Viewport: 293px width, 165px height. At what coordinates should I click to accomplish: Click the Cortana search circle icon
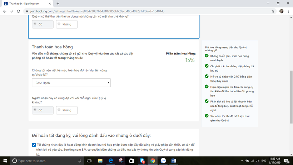tap(14, 161)
